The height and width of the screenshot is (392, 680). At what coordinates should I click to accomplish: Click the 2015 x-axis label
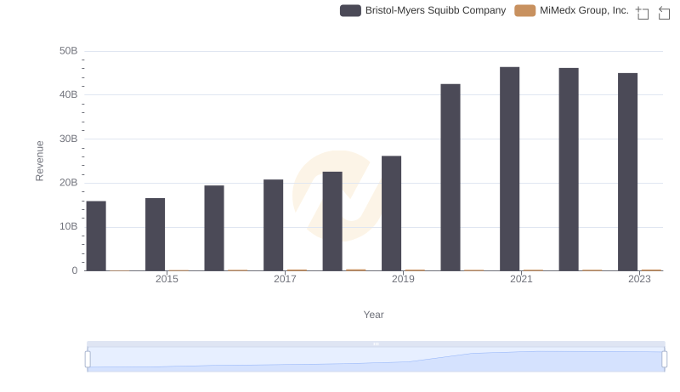tap(167, 279)
